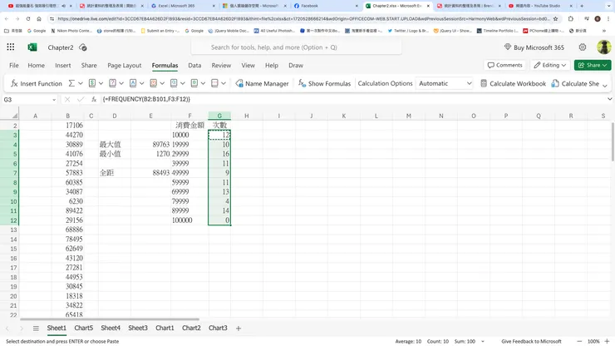Open the Logical functions book icon
Screen dimensions: 615x346
(x=112, y=83)
